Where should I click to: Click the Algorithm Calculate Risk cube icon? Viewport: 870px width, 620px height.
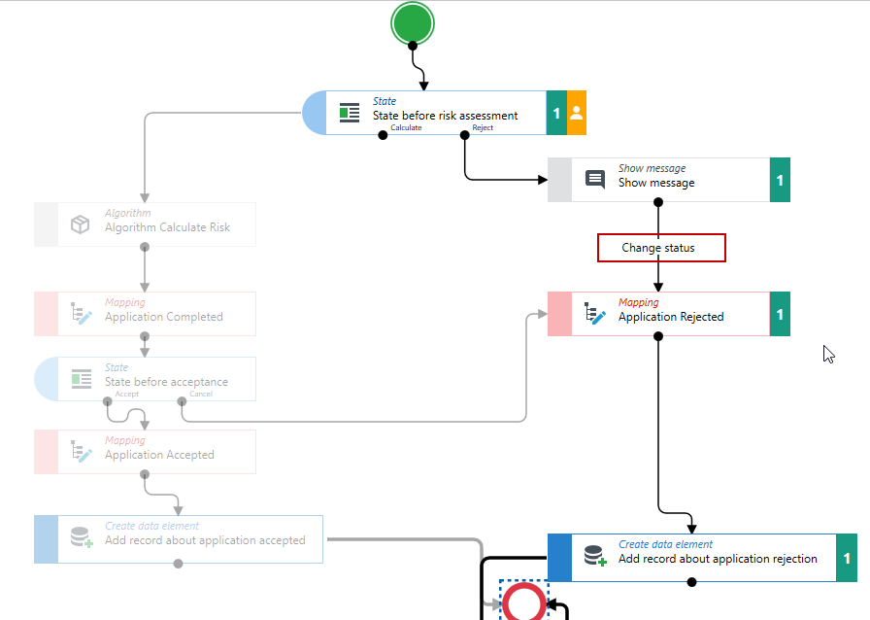click(x=80, y=224)
